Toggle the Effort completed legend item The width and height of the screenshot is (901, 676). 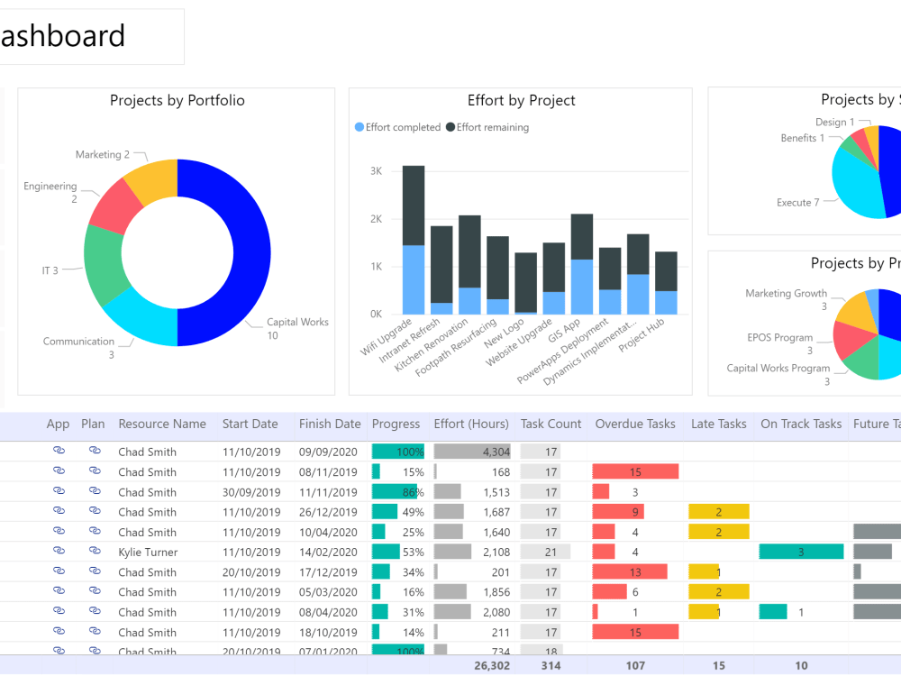coord(397,127)
